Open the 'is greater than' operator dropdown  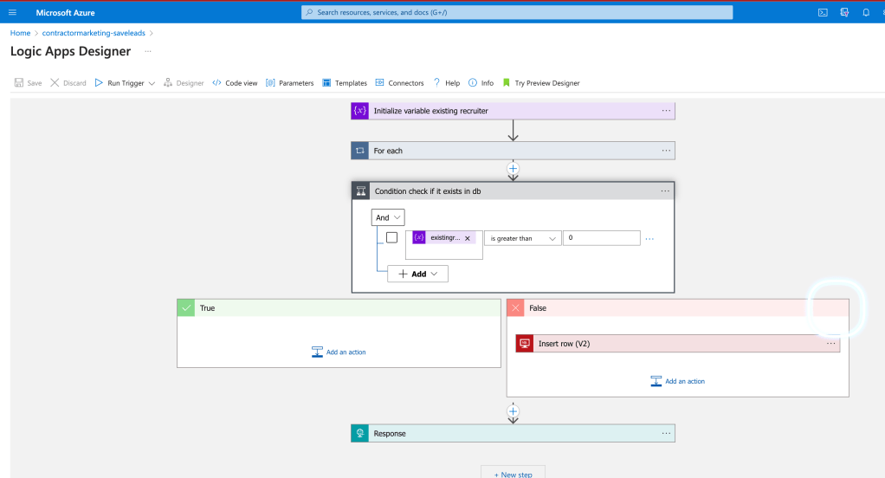[x=523, y=238]
